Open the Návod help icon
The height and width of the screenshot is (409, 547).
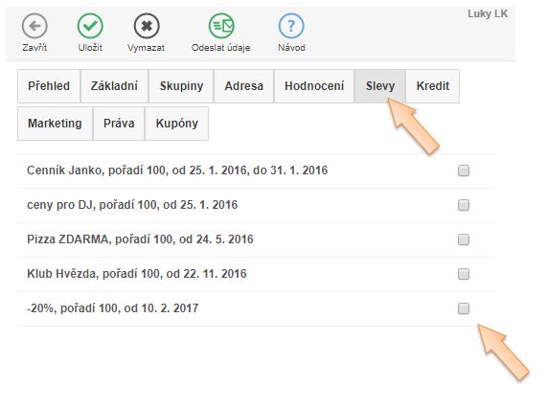pyautogui.click(x=291, y=26)
